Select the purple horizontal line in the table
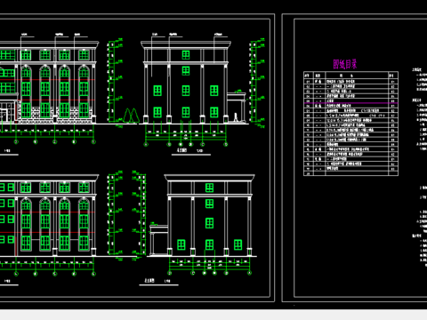Image resolution: width=427 pixels, height=320 pixels. coord(350,103)
